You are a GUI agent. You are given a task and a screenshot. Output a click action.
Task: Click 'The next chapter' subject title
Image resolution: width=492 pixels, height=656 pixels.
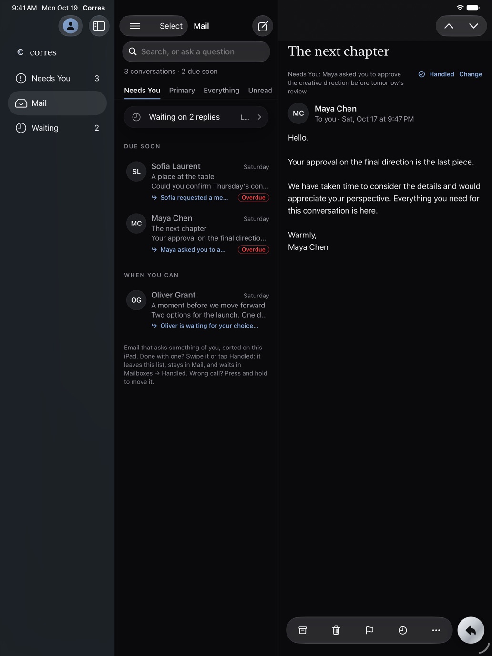point(338,51)
